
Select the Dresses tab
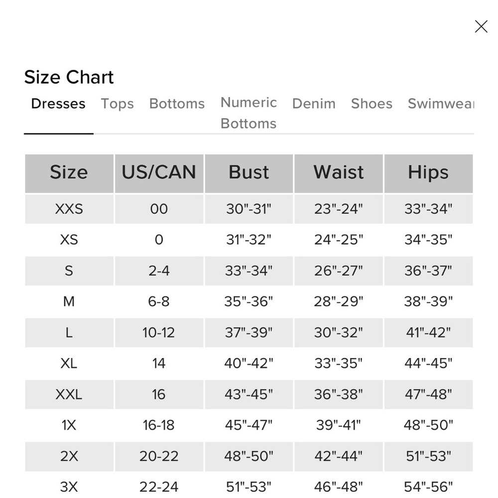coord(58,104)
